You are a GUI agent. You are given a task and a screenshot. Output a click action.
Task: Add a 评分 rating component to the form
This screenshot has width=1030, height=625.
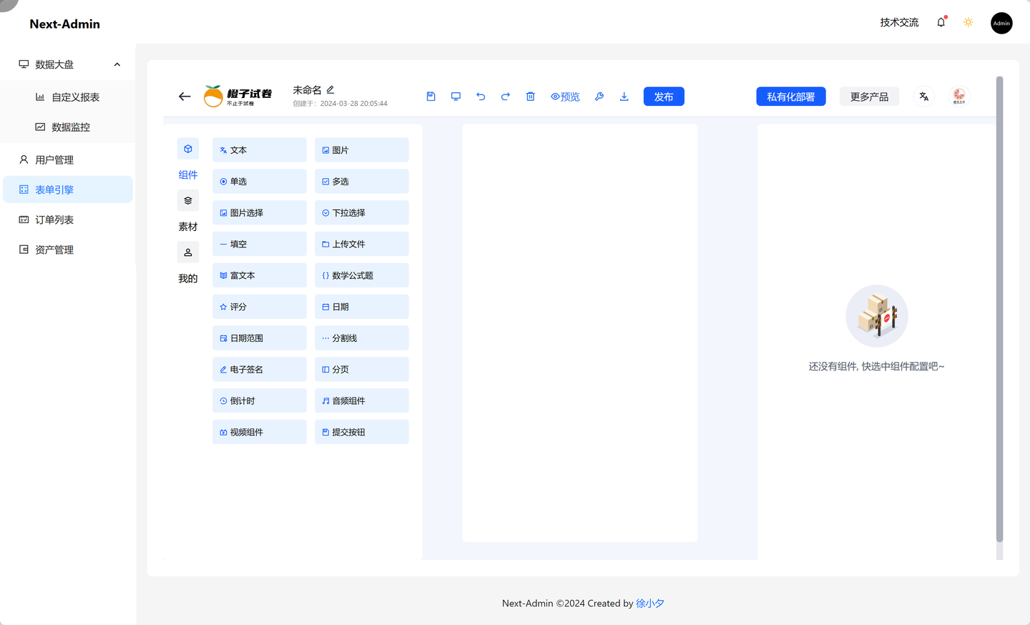[259, 306]
